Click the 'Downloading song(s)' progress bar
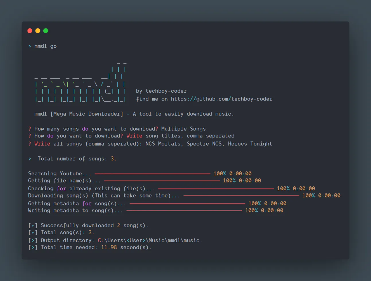This screenshot has height=281, width=371. pyautogui.click(x=241, y=196)
